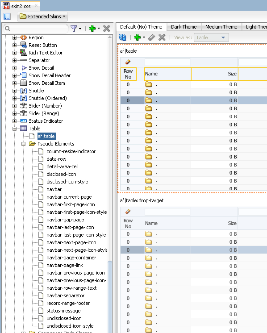Expand the Shuttle tree node
This screenshot has height=333, width=267.
14,91
